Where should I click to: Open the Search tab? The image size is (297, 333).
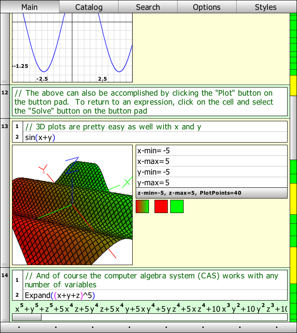coord(148,7)
